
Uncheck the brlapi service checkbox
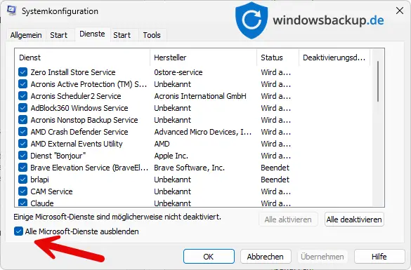pyautogui.click(x=22, y=180)
